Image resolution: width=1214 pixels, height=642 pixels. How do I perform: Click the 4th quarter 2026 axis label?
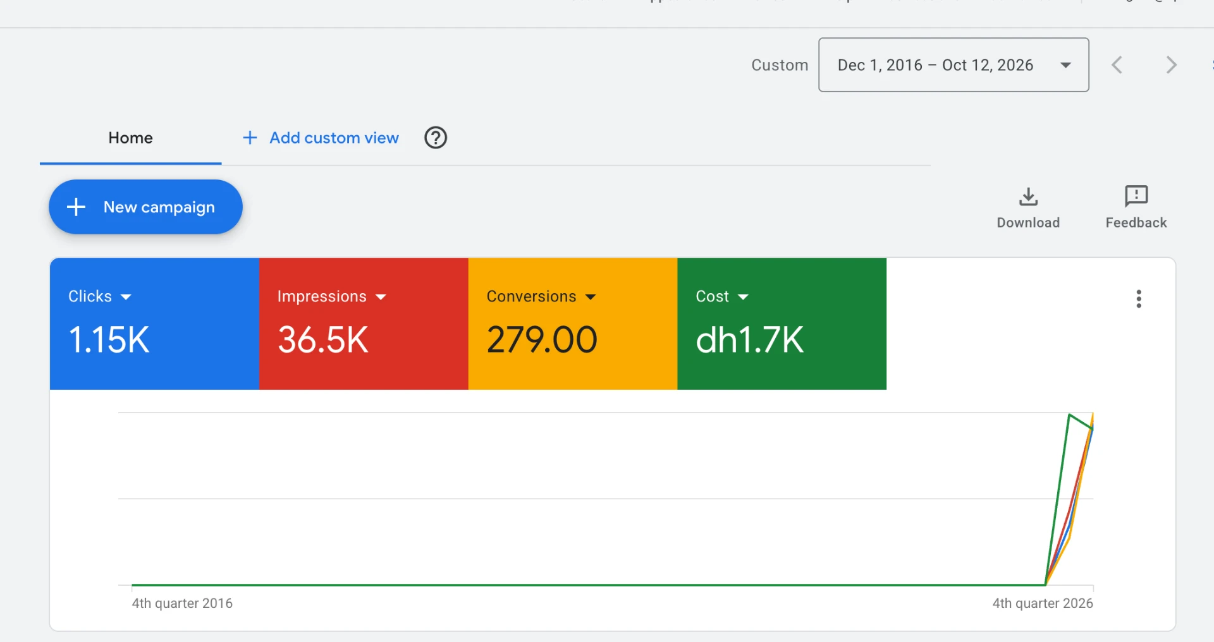[1043, 603]
